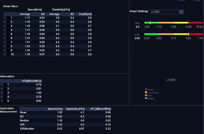Click the orange Mild legend swatch
This screenshot has width=204, height=134.
146,95
